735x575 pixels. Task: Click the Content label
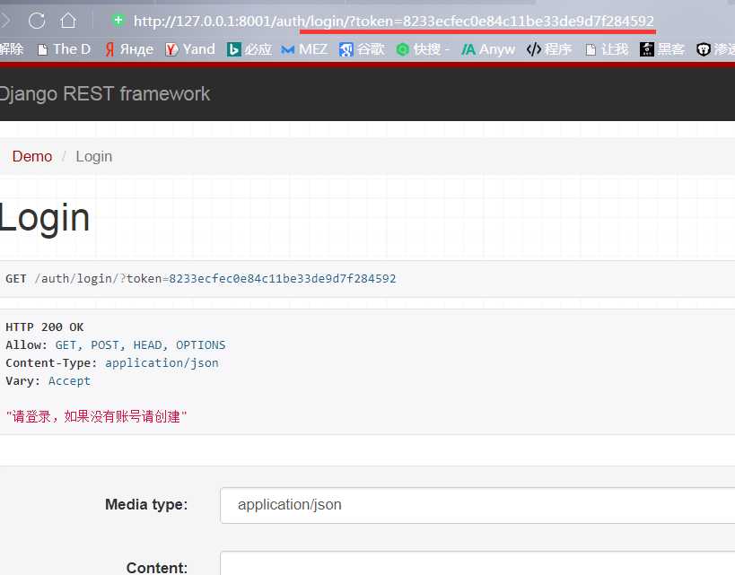point(156,567)
